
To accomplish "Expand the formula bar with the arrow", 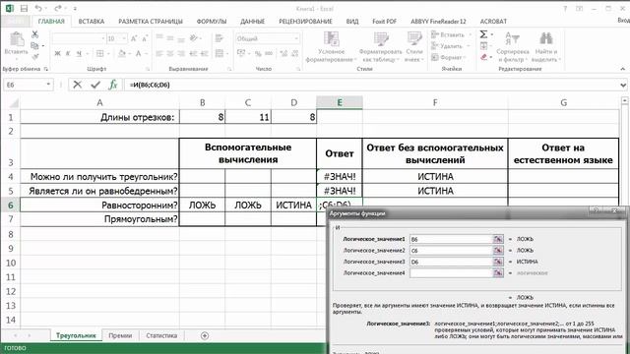I will [x=623, y=85].
